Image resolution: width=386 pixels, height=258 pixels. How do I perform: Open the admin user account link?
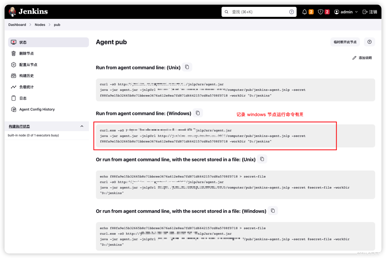(x=343, y=12)
